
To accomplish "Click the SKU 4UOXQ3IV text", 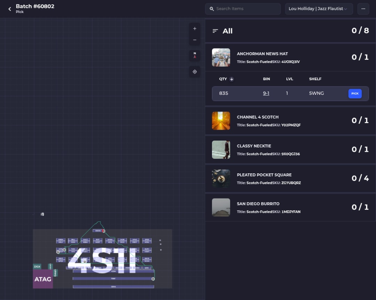I will click(x=286, y=62).
